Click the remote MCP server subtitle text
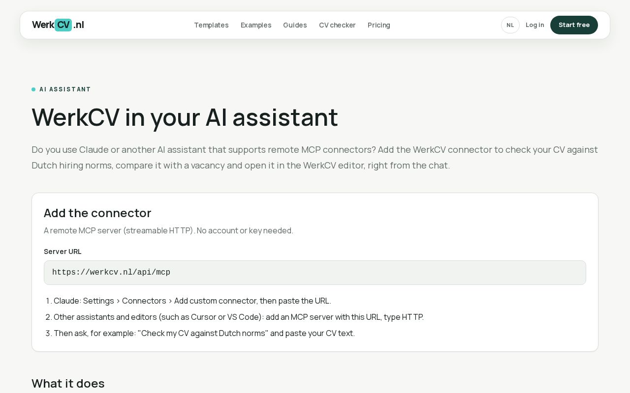Image resolution: width=630 pixels, height=393 pixels. 168,230
